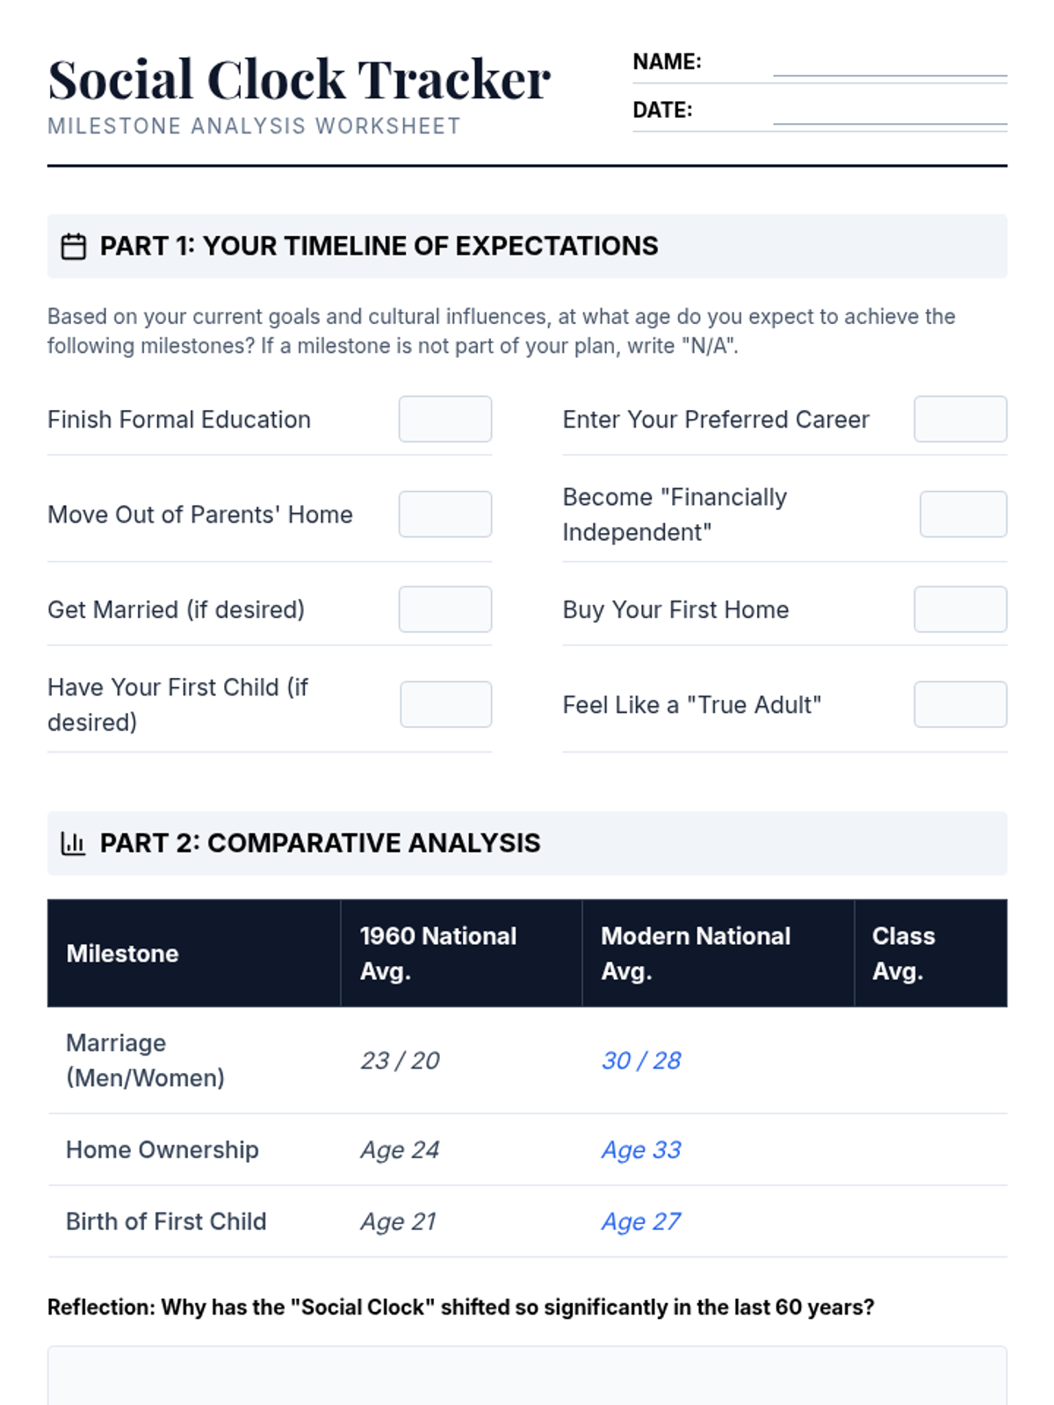Image resolution: width=1054 pixels, height=1405 pixels.
Task: Click the Reflection answer text area
Action: coord(527,1375)
